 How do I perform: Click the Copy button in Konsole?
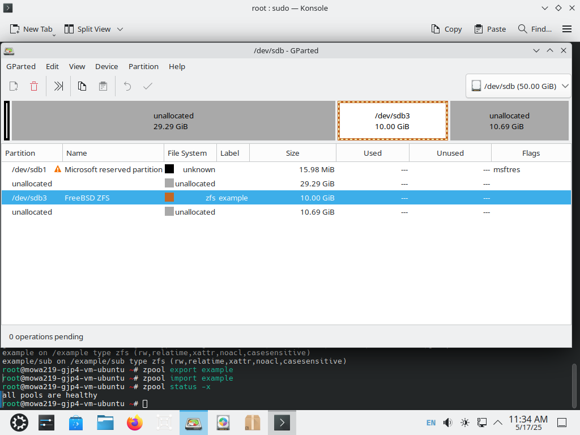[x=446, y=29]
